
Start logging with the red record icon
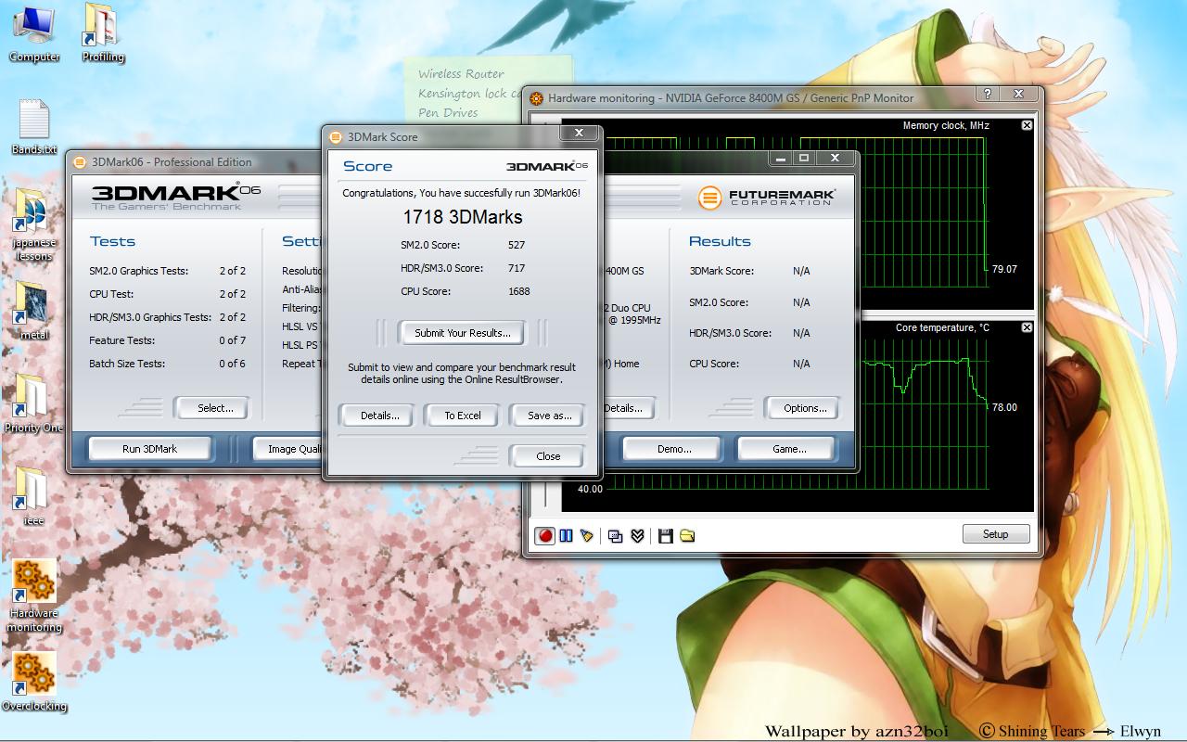(545, 535)
